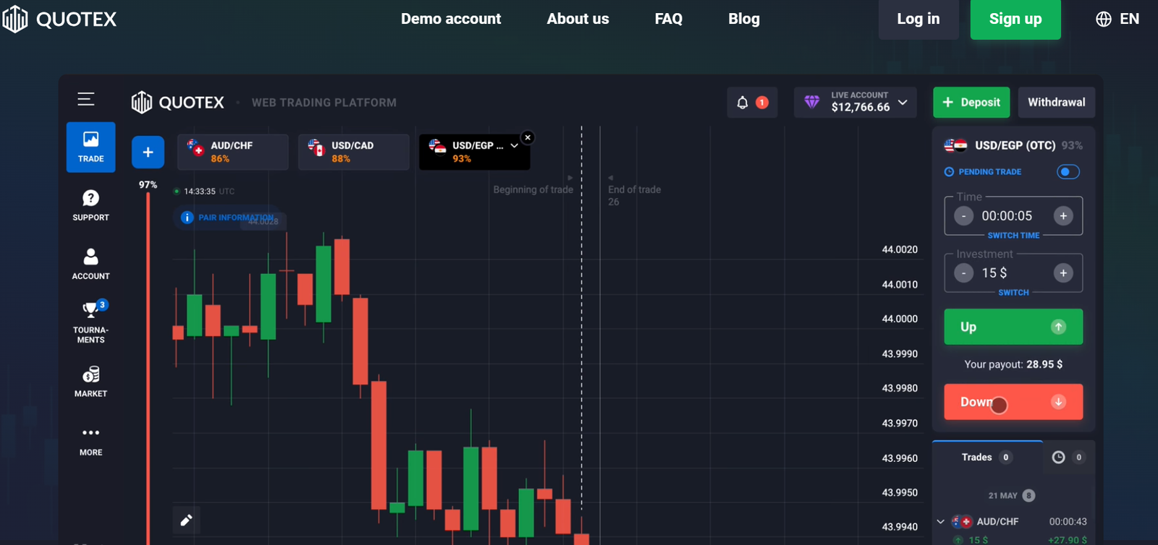Expand the AUD/CHF trade entry

(x=940, y=521)
